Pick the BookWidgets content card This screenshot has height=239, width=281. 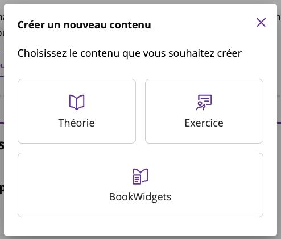140,185
